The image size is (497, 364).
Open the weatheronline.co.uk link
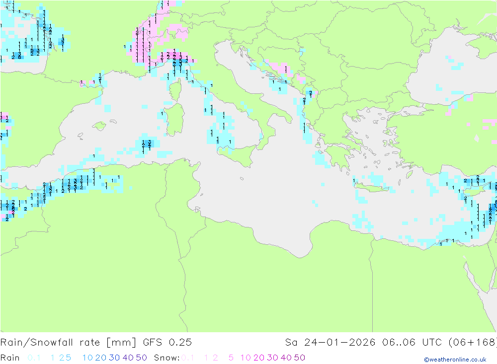click(455, 360)
